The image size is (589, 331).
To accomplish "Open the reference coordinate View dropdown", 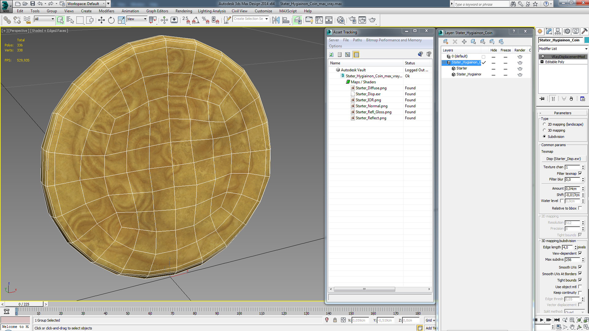I will tap(137, 19).
